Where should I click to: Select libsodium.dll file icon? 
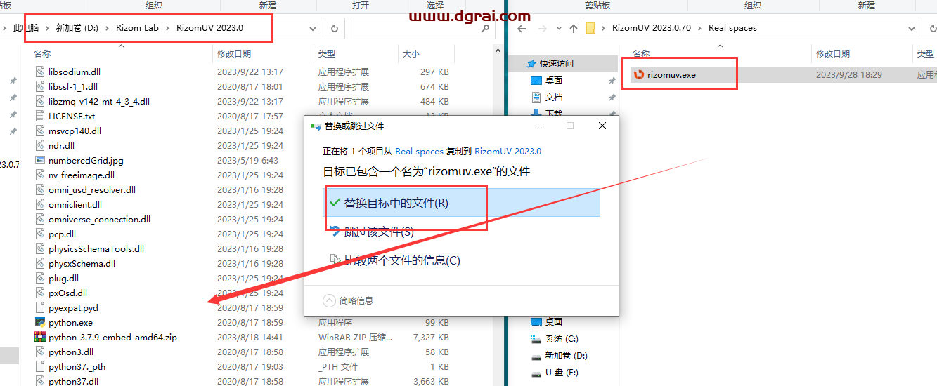[41, 72]
